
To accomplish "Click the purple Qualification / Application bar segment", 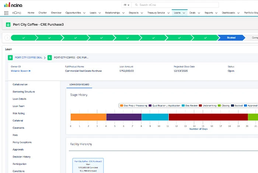I will coord(124,117).
